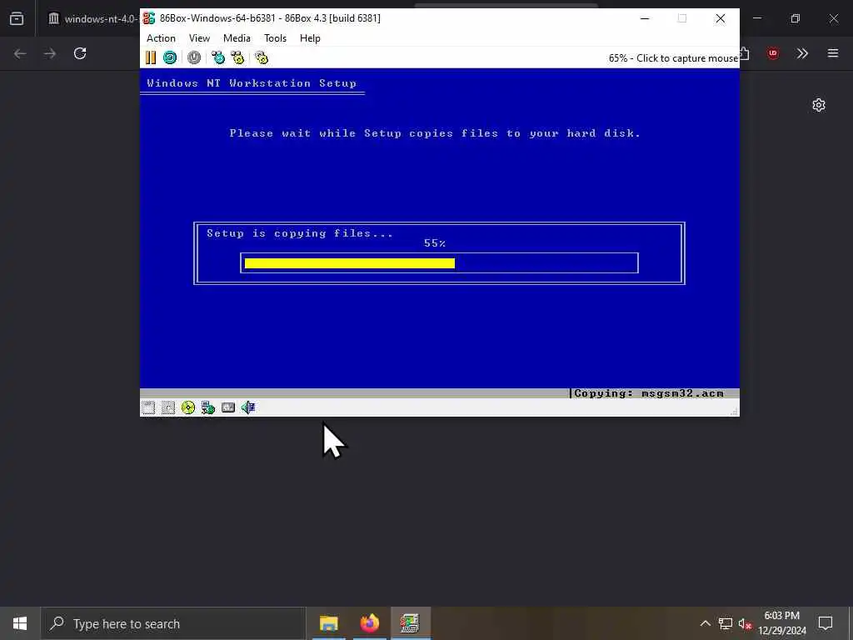
Task: Open the Help menu
Action: (310, 38)
